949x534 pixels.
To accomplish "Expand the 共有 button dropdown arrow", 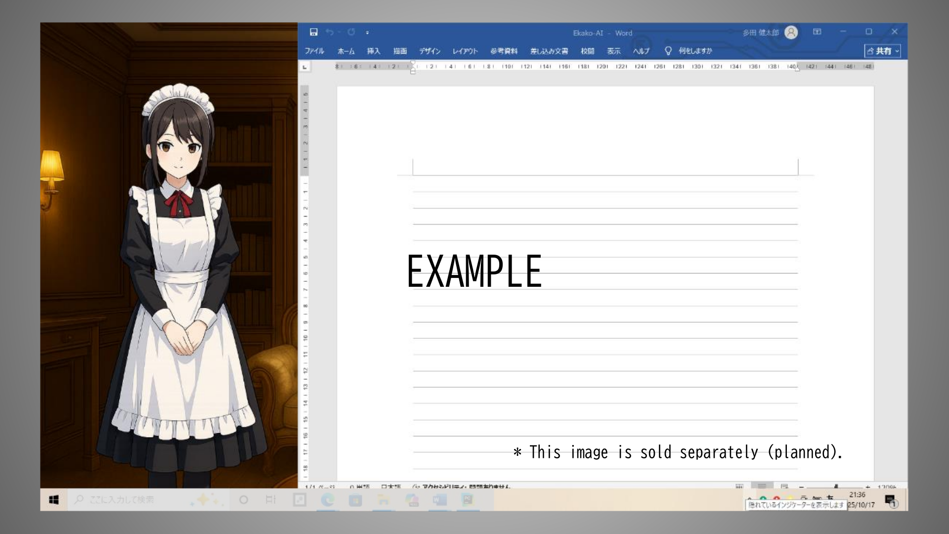I will click(897, 51).
